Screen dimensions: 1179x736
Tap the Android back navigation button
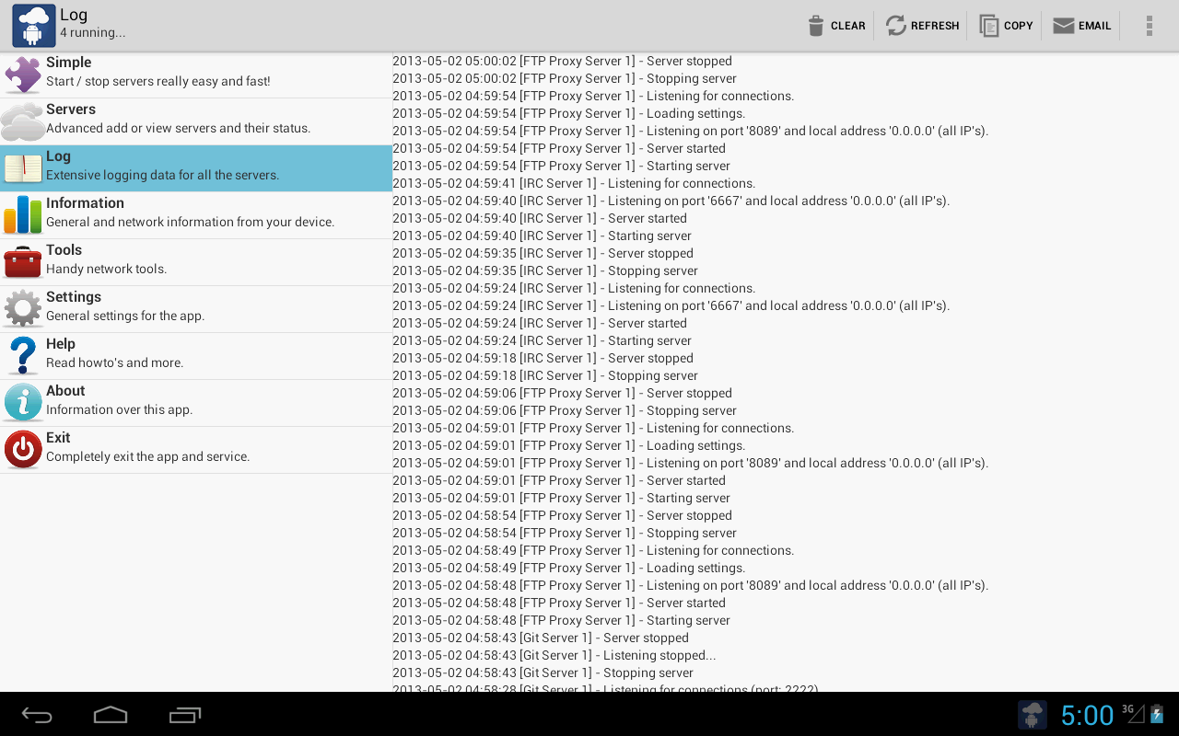pyautogui.click(x=37, y=715)
